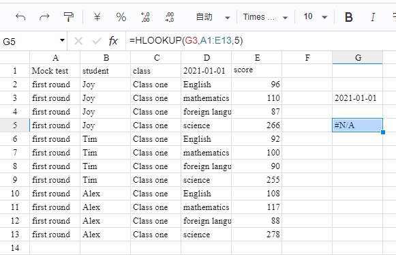Select the score cell 100
This screenshot has height=255, width=396.
(x=257, y=153)
